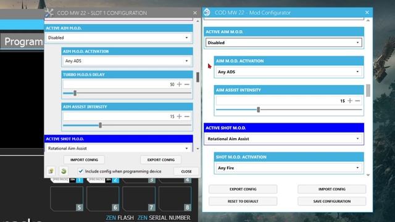Increase Aim Assist Intensity in the Slot 1 Configuration window
The image size is (395, 222).
pyautogui.click(x=179, y=117)
